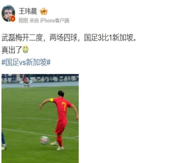186x163 pixels.
Task: Click the yellow captain armband in the photo
Action: point(52,100)
